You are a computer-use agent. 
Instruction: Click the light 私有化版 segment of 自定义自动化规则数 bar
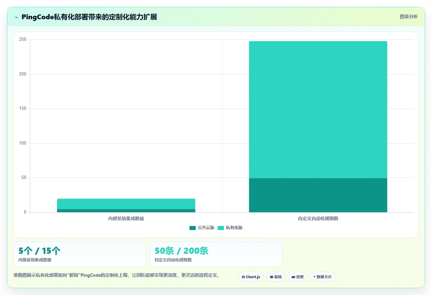[x=318, y=110]
